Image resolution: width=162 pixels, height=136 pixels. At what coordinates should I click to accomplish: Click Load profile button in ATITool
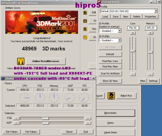(x=105, y=17)
